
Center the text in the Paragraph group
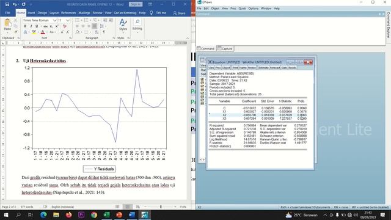[x=83, y=26]
